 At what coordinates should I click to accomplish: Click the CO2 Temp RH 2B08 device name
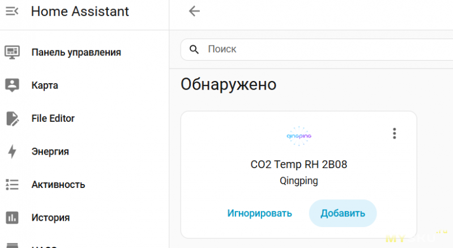[x=298, y=165]
